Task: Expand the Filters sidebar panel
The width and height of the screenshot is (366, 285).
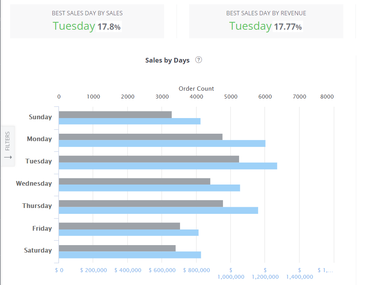Action: coord(8,146)
